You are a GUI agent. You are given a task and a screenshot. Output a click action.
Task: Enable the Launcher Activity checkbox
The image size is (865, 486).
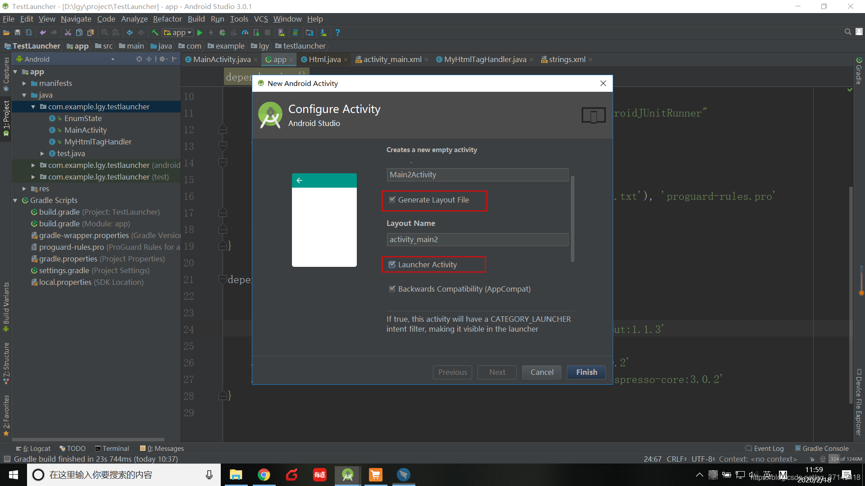point(393,264)
